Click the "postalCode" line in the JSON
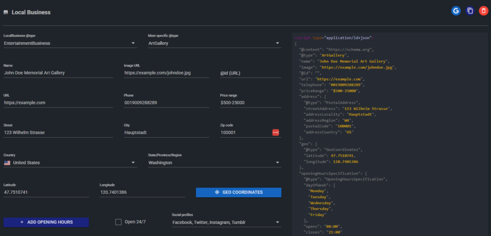Viewport: 491px width, 236px height. tap(330, 126)
